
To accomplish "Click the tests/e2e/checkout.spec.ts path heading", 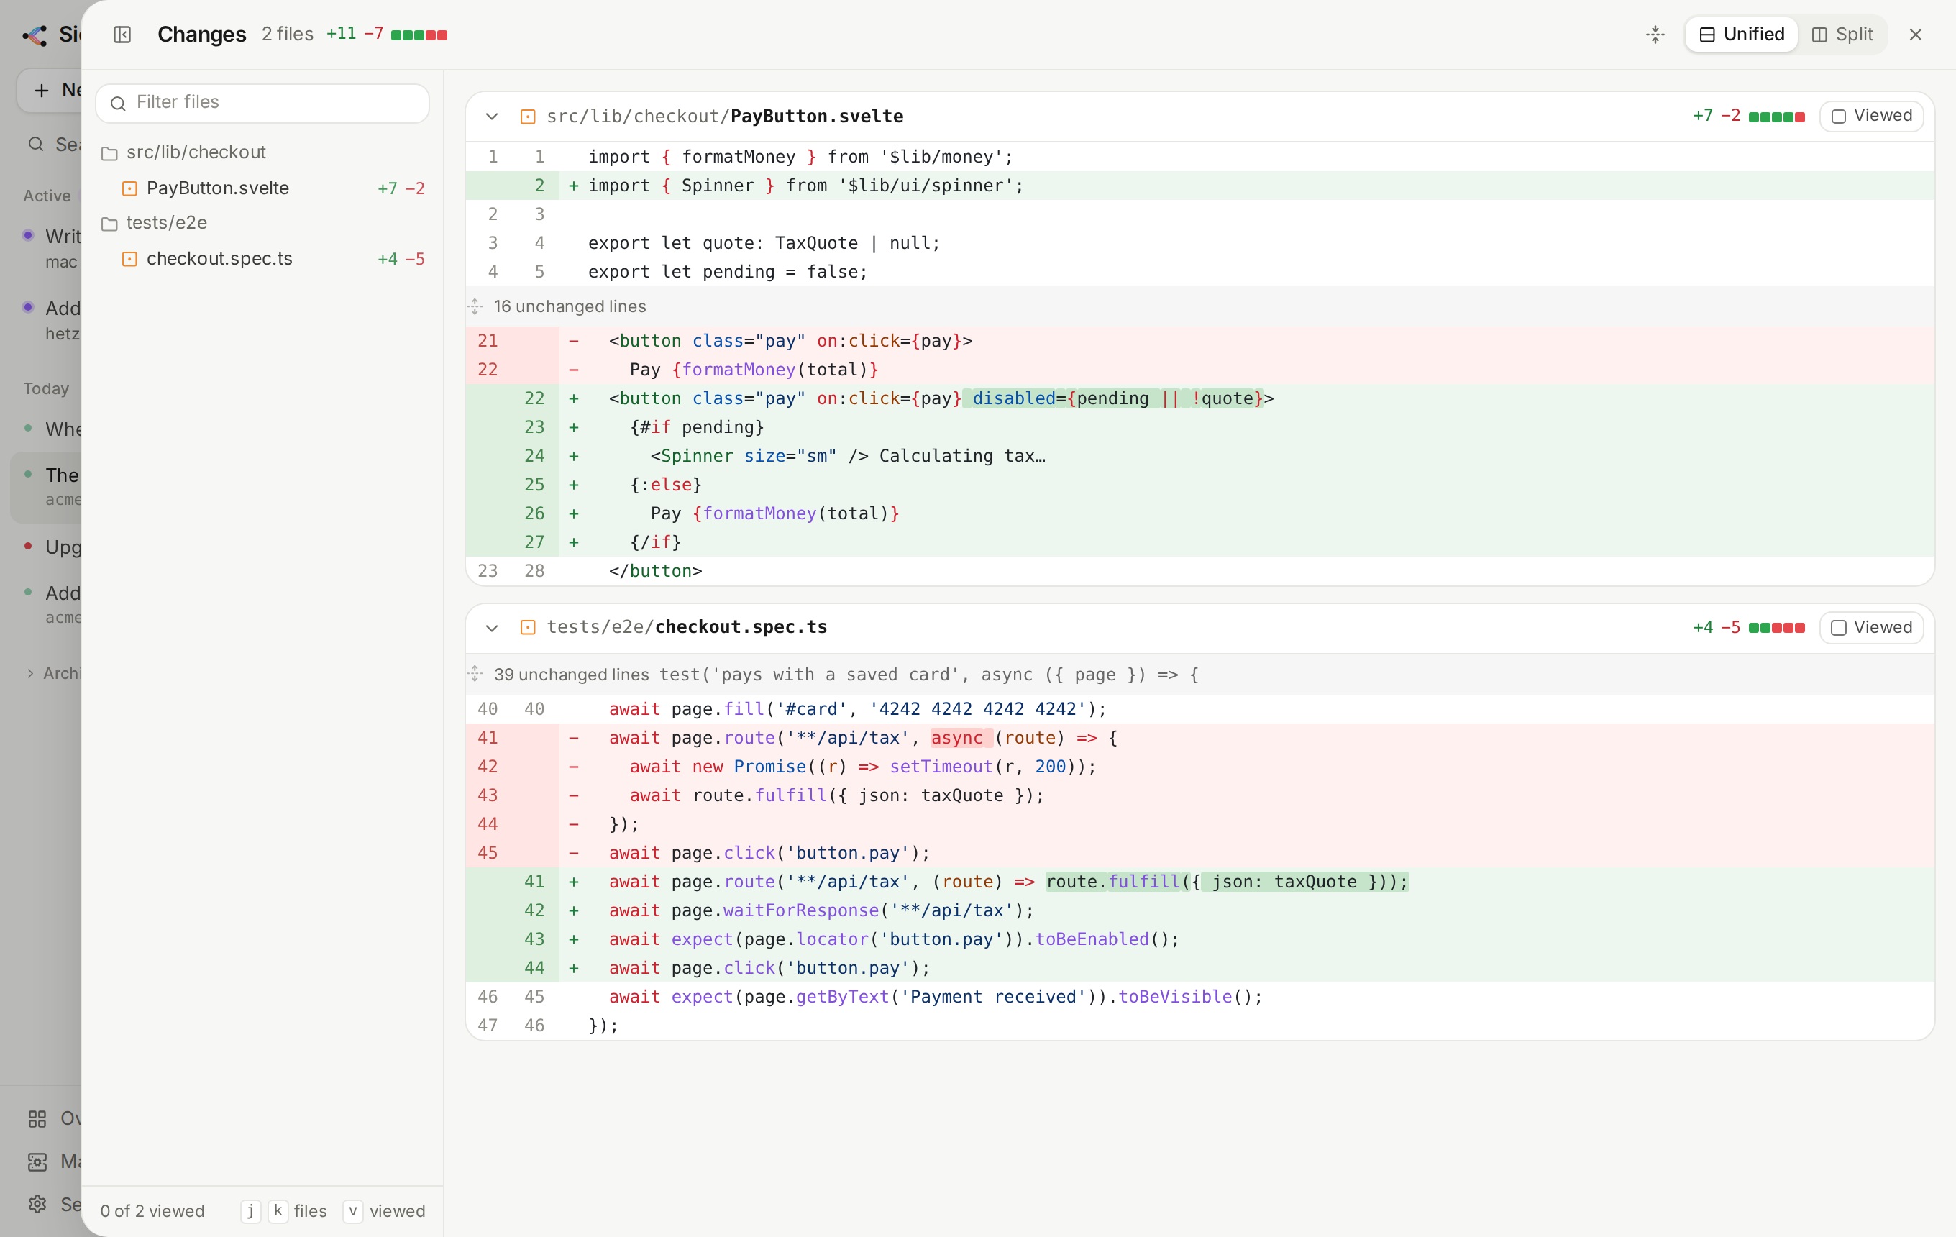I will [686, 627].
